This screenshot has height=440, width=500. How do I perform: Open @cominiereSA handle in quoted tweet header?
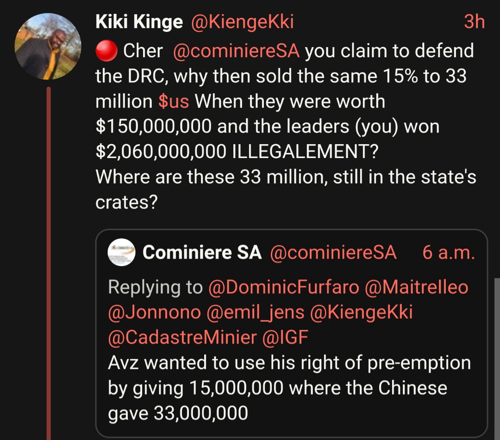[x=333, y=252]
